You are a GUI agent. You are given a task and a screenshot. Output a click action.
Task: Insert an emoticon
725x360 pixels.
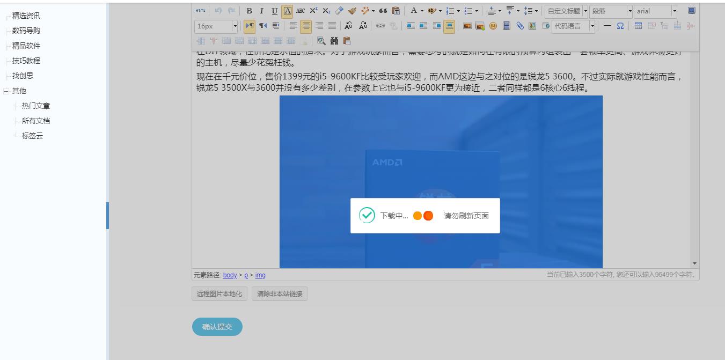493,26
